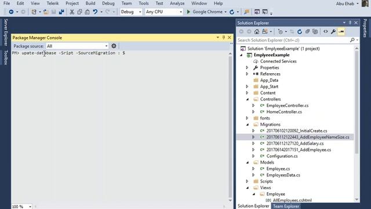
Task: Expand the fonts folder
Action: coord(247,118)
